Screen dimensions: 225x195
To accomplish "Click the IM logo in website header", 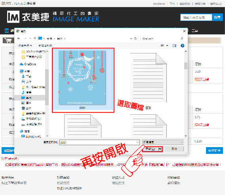I will [x=13, y=17].
